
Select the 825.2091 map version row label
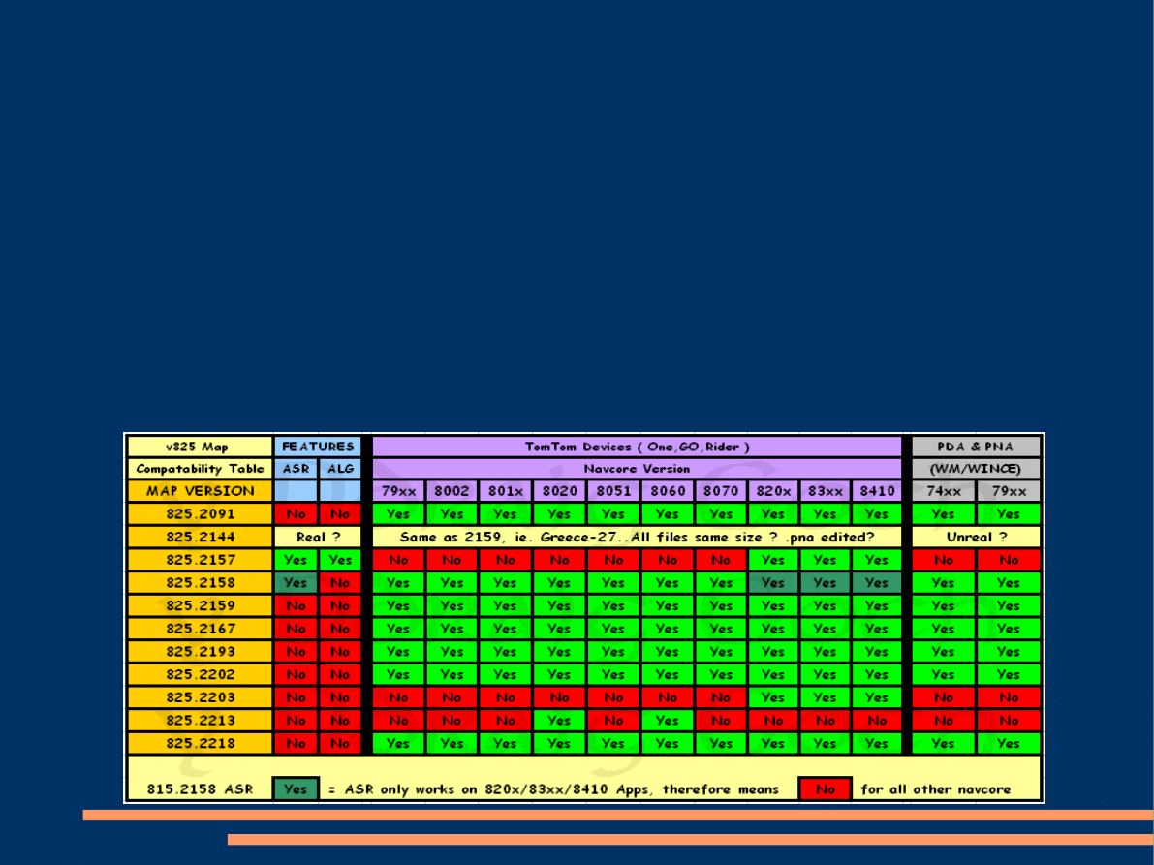[x=200, y=514]
